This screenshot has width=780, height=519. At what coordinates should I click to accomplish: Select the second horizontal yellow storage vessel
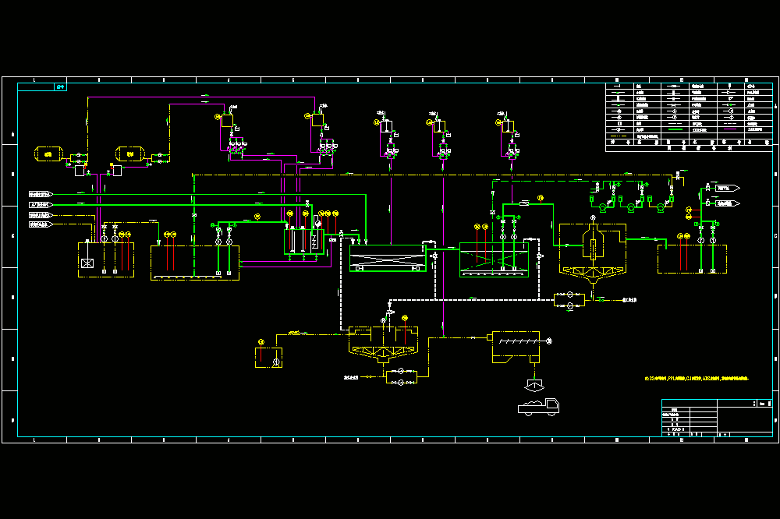point(129,154)
